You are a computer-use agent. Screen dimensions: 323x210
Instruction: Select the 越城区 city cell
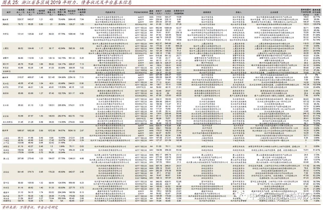pyautogui.click(x=5, y=24)
